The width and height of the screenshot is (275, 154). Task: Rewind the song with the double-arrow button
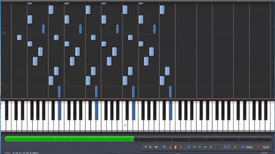(194, 147)
